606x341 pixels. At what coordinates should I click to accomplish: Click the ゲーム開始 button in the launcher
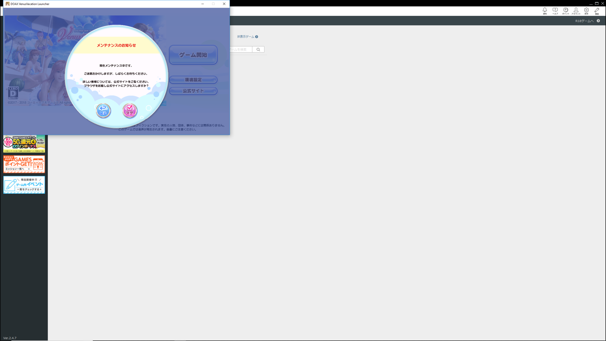point(193,55)
